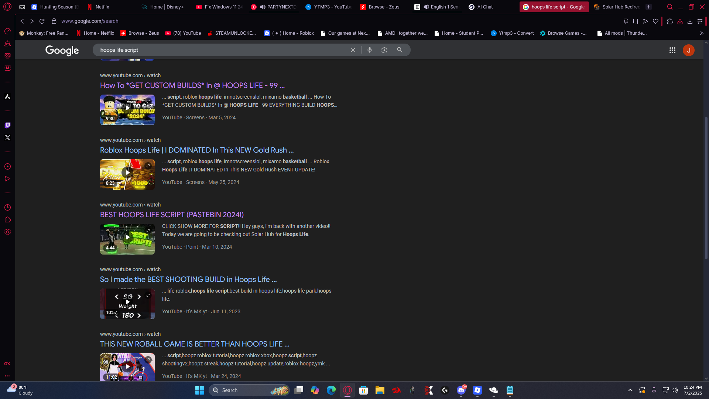This screenshot has height=399, width=709.
Task: Search by voice using microphone icon
Action: point(370,50)
